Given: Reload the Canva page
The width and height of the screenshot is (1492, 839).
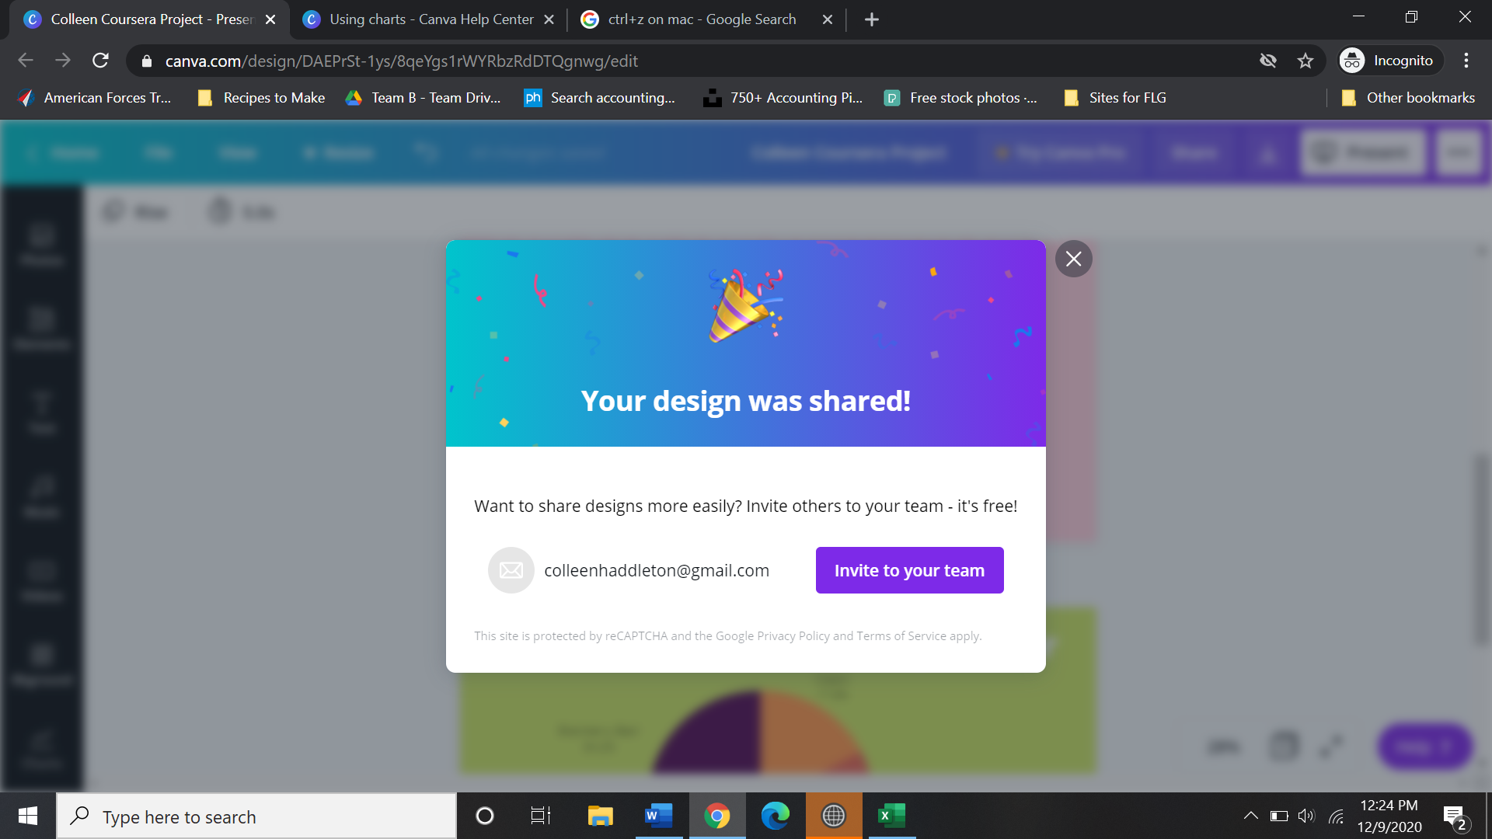Looking at the screenshot, I should (100, 61).
